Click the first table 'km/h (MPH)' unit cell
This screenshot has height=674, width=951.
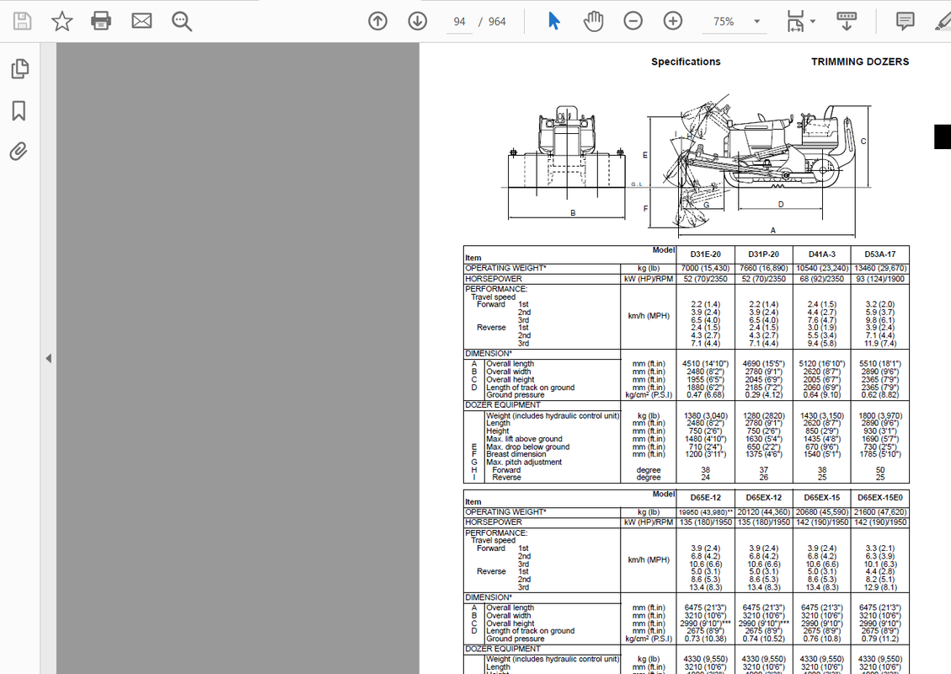tap(649, 316)
